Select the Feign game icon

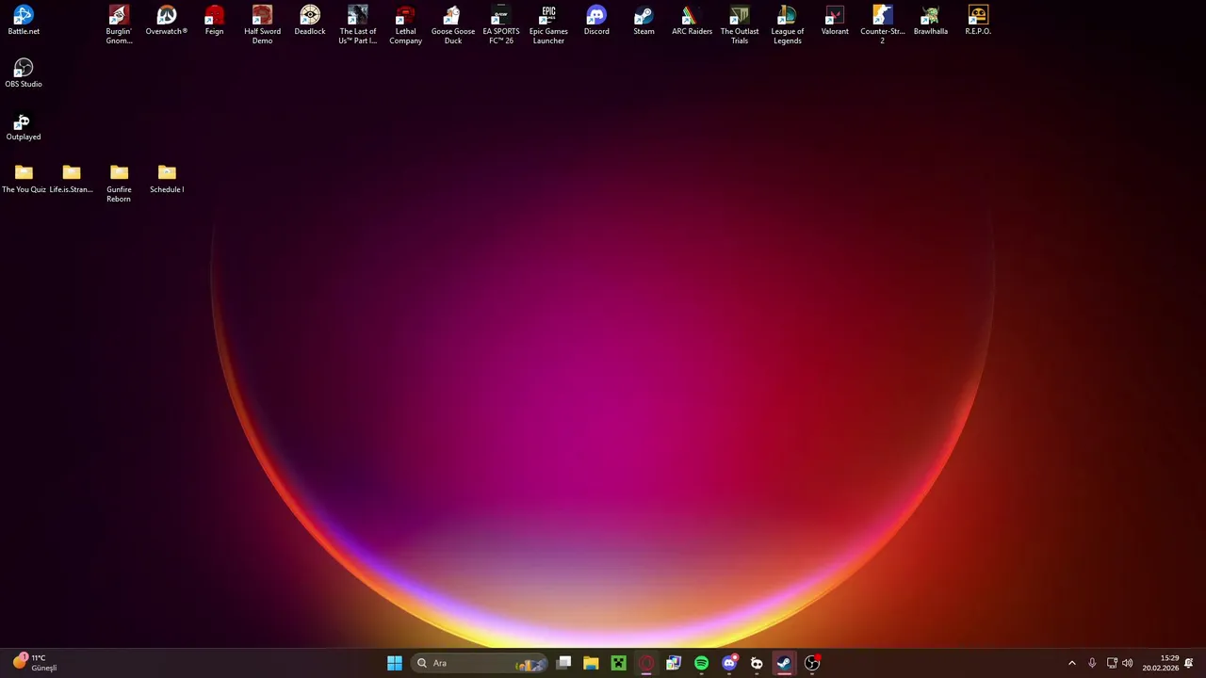click(214, 21)
